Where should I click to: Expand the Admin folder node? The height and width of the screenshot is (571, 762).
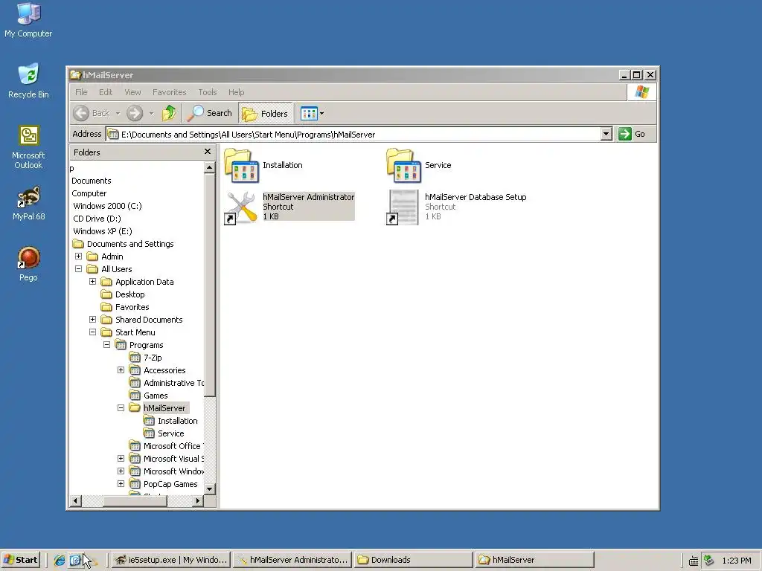click(78, 256)
